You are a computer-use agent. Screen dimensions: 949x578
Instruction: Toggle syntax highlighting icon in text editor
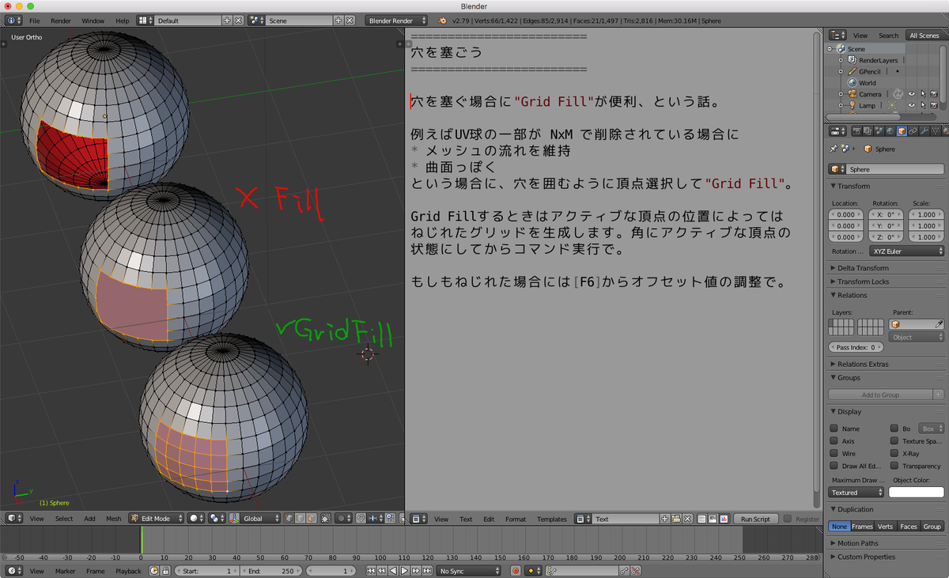click(724, 519)
